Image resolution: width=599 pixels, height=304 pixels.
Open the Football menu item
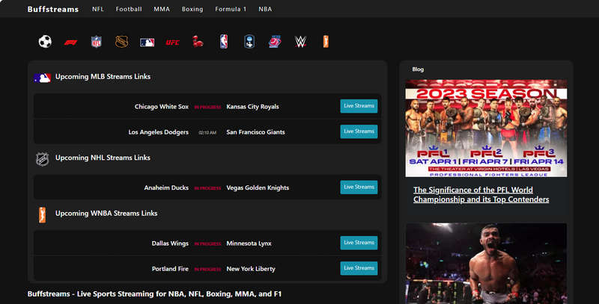tap(129, 9)
